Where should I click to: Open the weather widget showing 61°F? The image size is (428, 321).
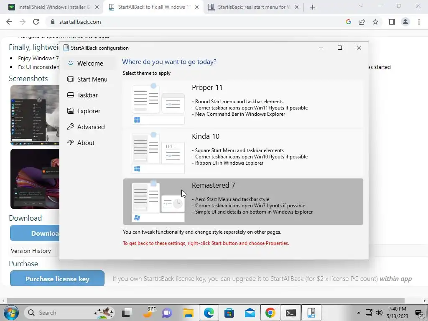pos(149,313)
